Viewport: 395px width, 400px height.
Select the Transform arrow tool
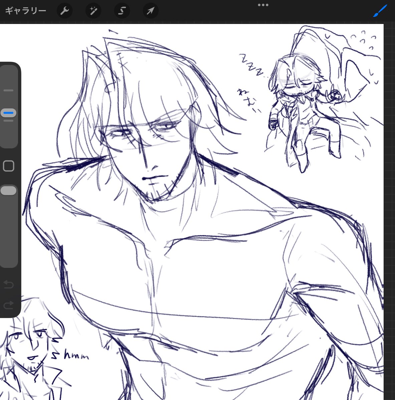point(151,11)
